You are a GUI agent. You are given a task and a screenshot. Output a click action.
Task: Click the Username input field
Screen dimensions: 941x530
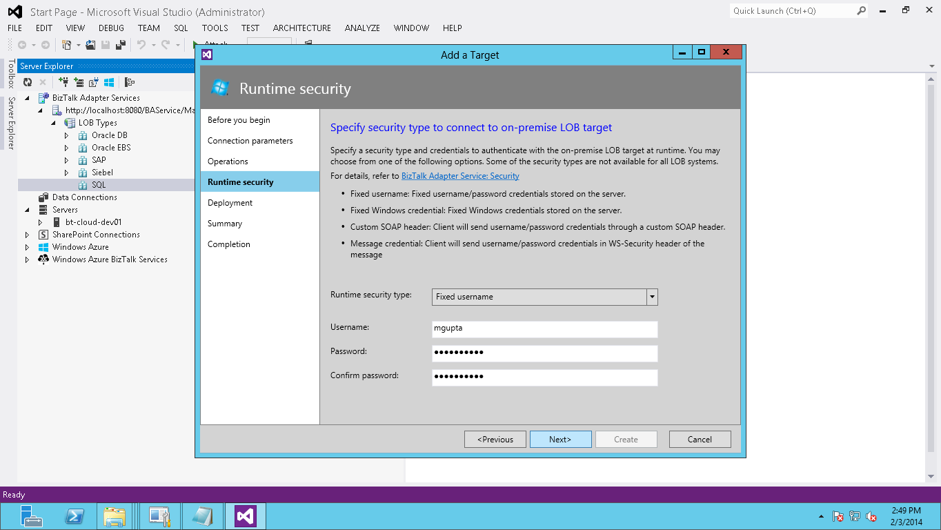click(x=545, y=329)
